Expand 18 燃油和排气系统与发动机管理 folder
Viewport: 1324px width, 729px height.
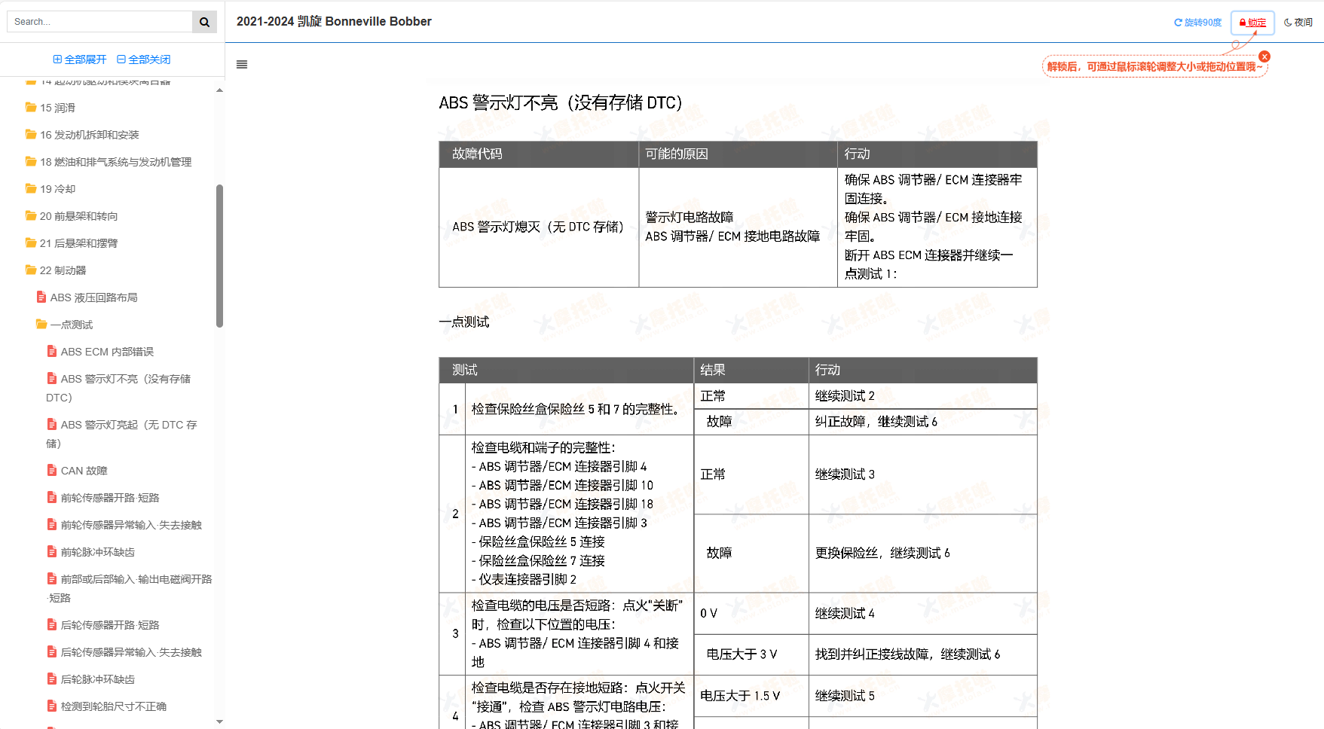pos(116,162)
